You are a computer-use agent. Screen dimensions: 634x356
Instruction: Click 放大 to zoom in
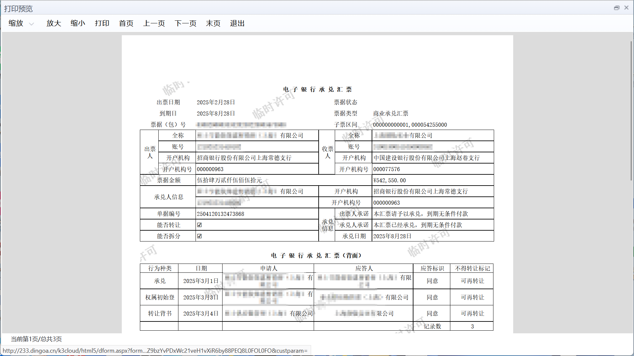pos(54,23)
